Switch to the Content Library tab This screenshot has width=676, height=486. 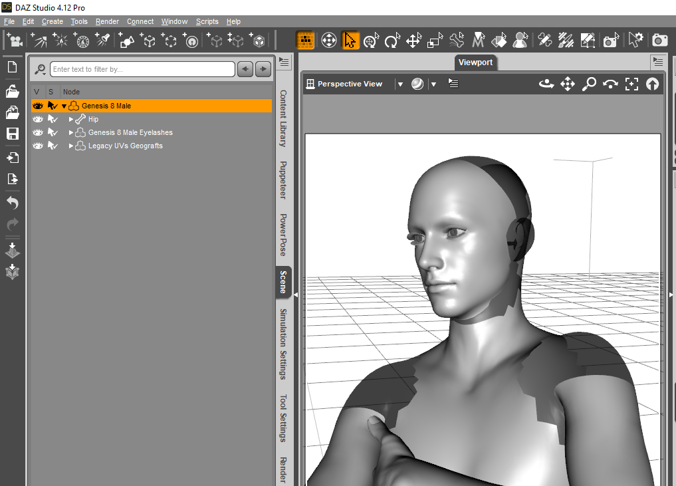[283, 118]
